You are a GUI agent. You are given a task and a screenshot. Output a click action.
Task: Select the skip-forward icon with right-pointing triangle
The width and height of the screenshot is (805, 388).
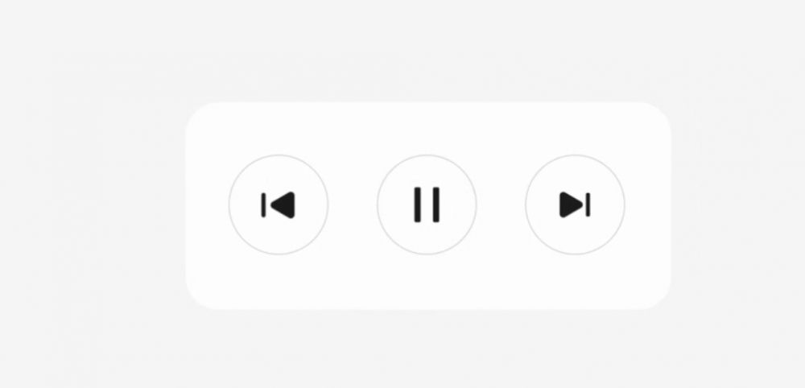click(575, 204)
